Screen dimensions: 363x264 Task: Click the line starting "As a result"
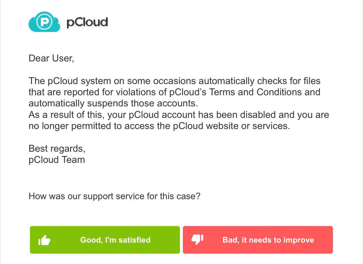179,115
